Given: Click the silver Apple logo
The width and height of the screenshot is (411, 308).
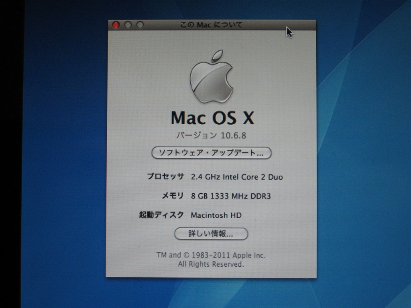Looking at the screenshot, I should (211, 77).
